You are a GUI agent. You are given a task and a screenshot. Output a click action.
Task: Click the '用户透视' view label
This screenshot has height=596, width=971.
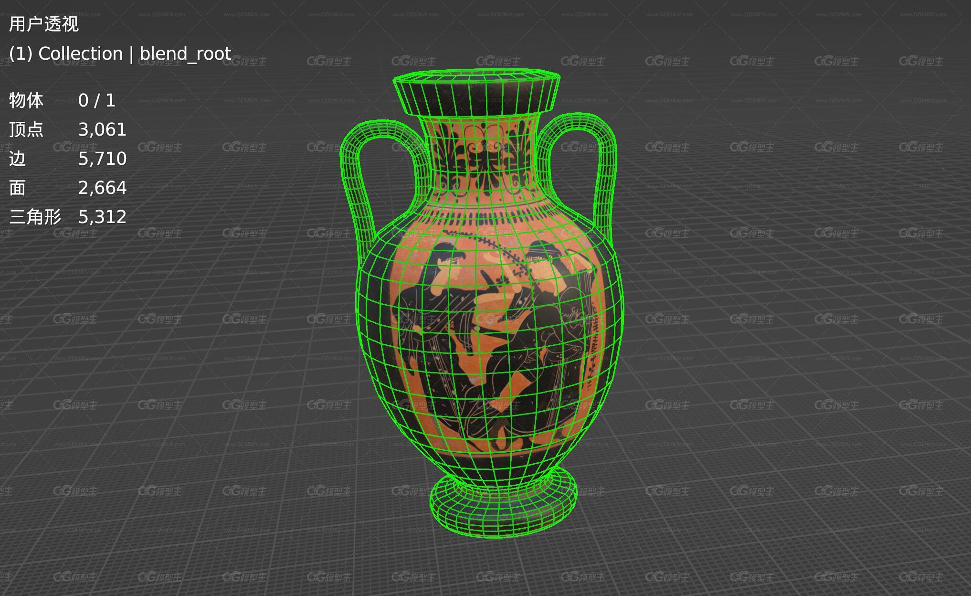click(43, 24)
